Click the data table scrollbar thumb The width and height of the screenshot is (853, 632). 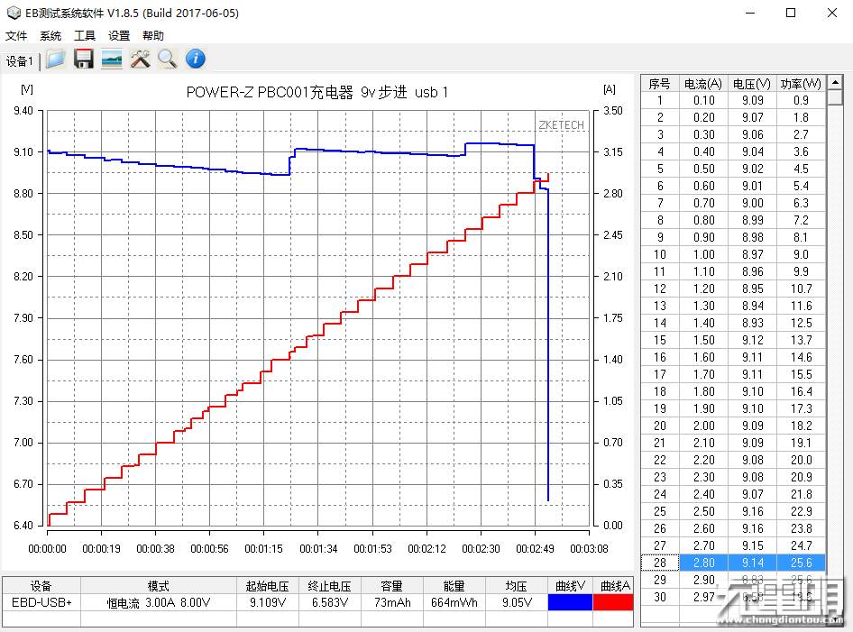click(834, 97)
